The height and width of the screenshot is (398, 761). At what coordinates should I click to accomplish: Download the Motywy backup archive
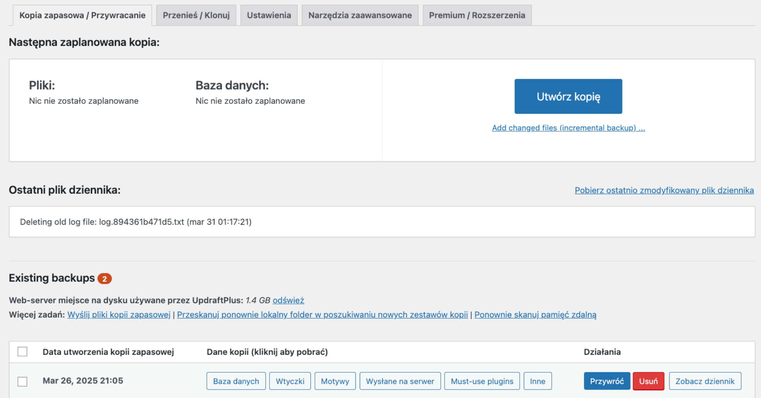[x=335, y=381]
